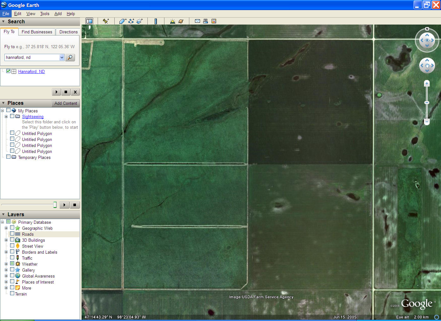Click the Global Awareness globe icon
The width and height of the screenshot is (441, 321).
coord(18,276)
